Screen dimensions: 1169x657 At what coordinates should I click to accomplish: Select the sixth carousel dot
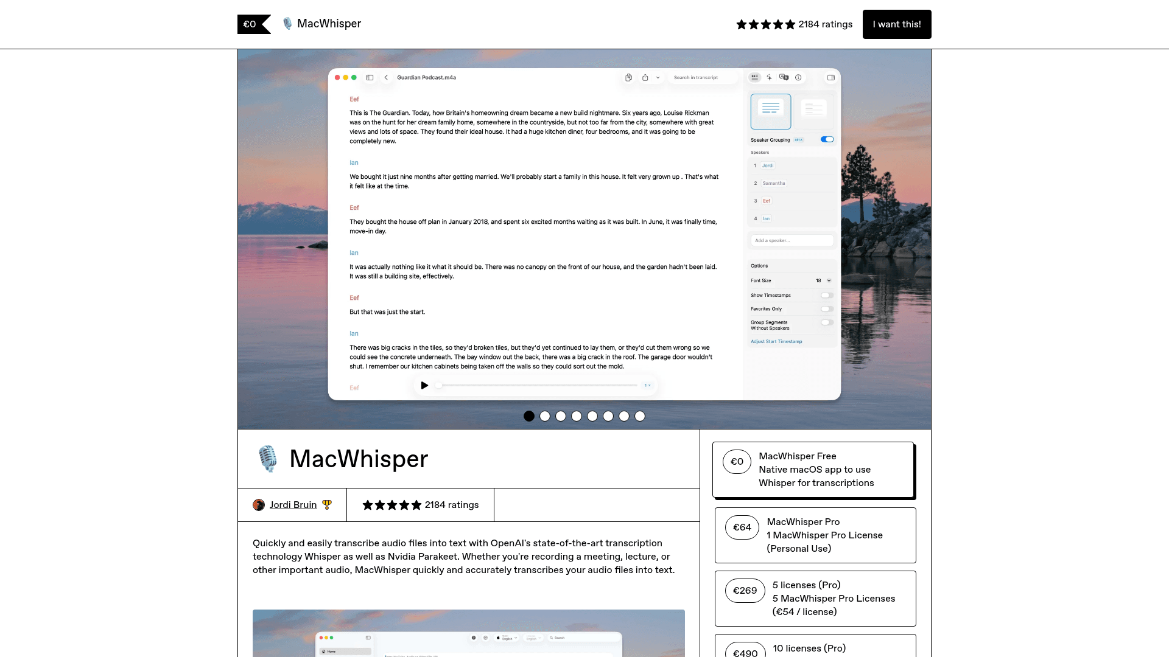[x=608, y=416]
